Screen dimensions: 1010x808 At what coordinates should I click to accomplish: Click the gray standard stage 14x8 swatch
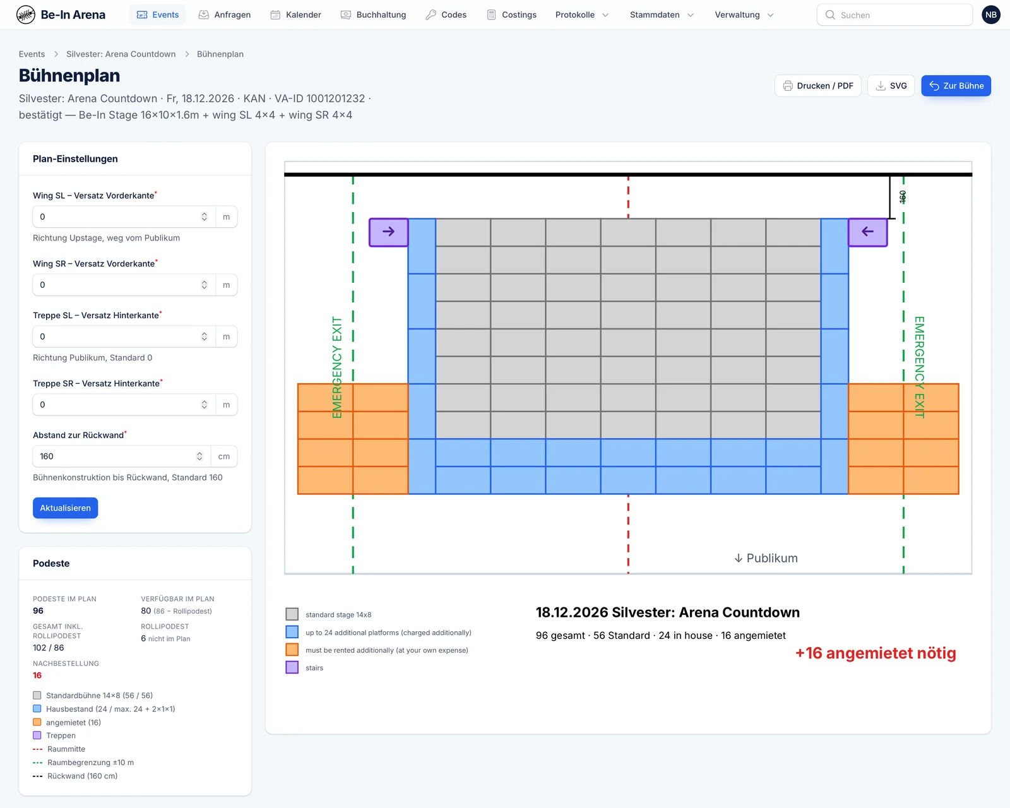[x=292, y=614]
